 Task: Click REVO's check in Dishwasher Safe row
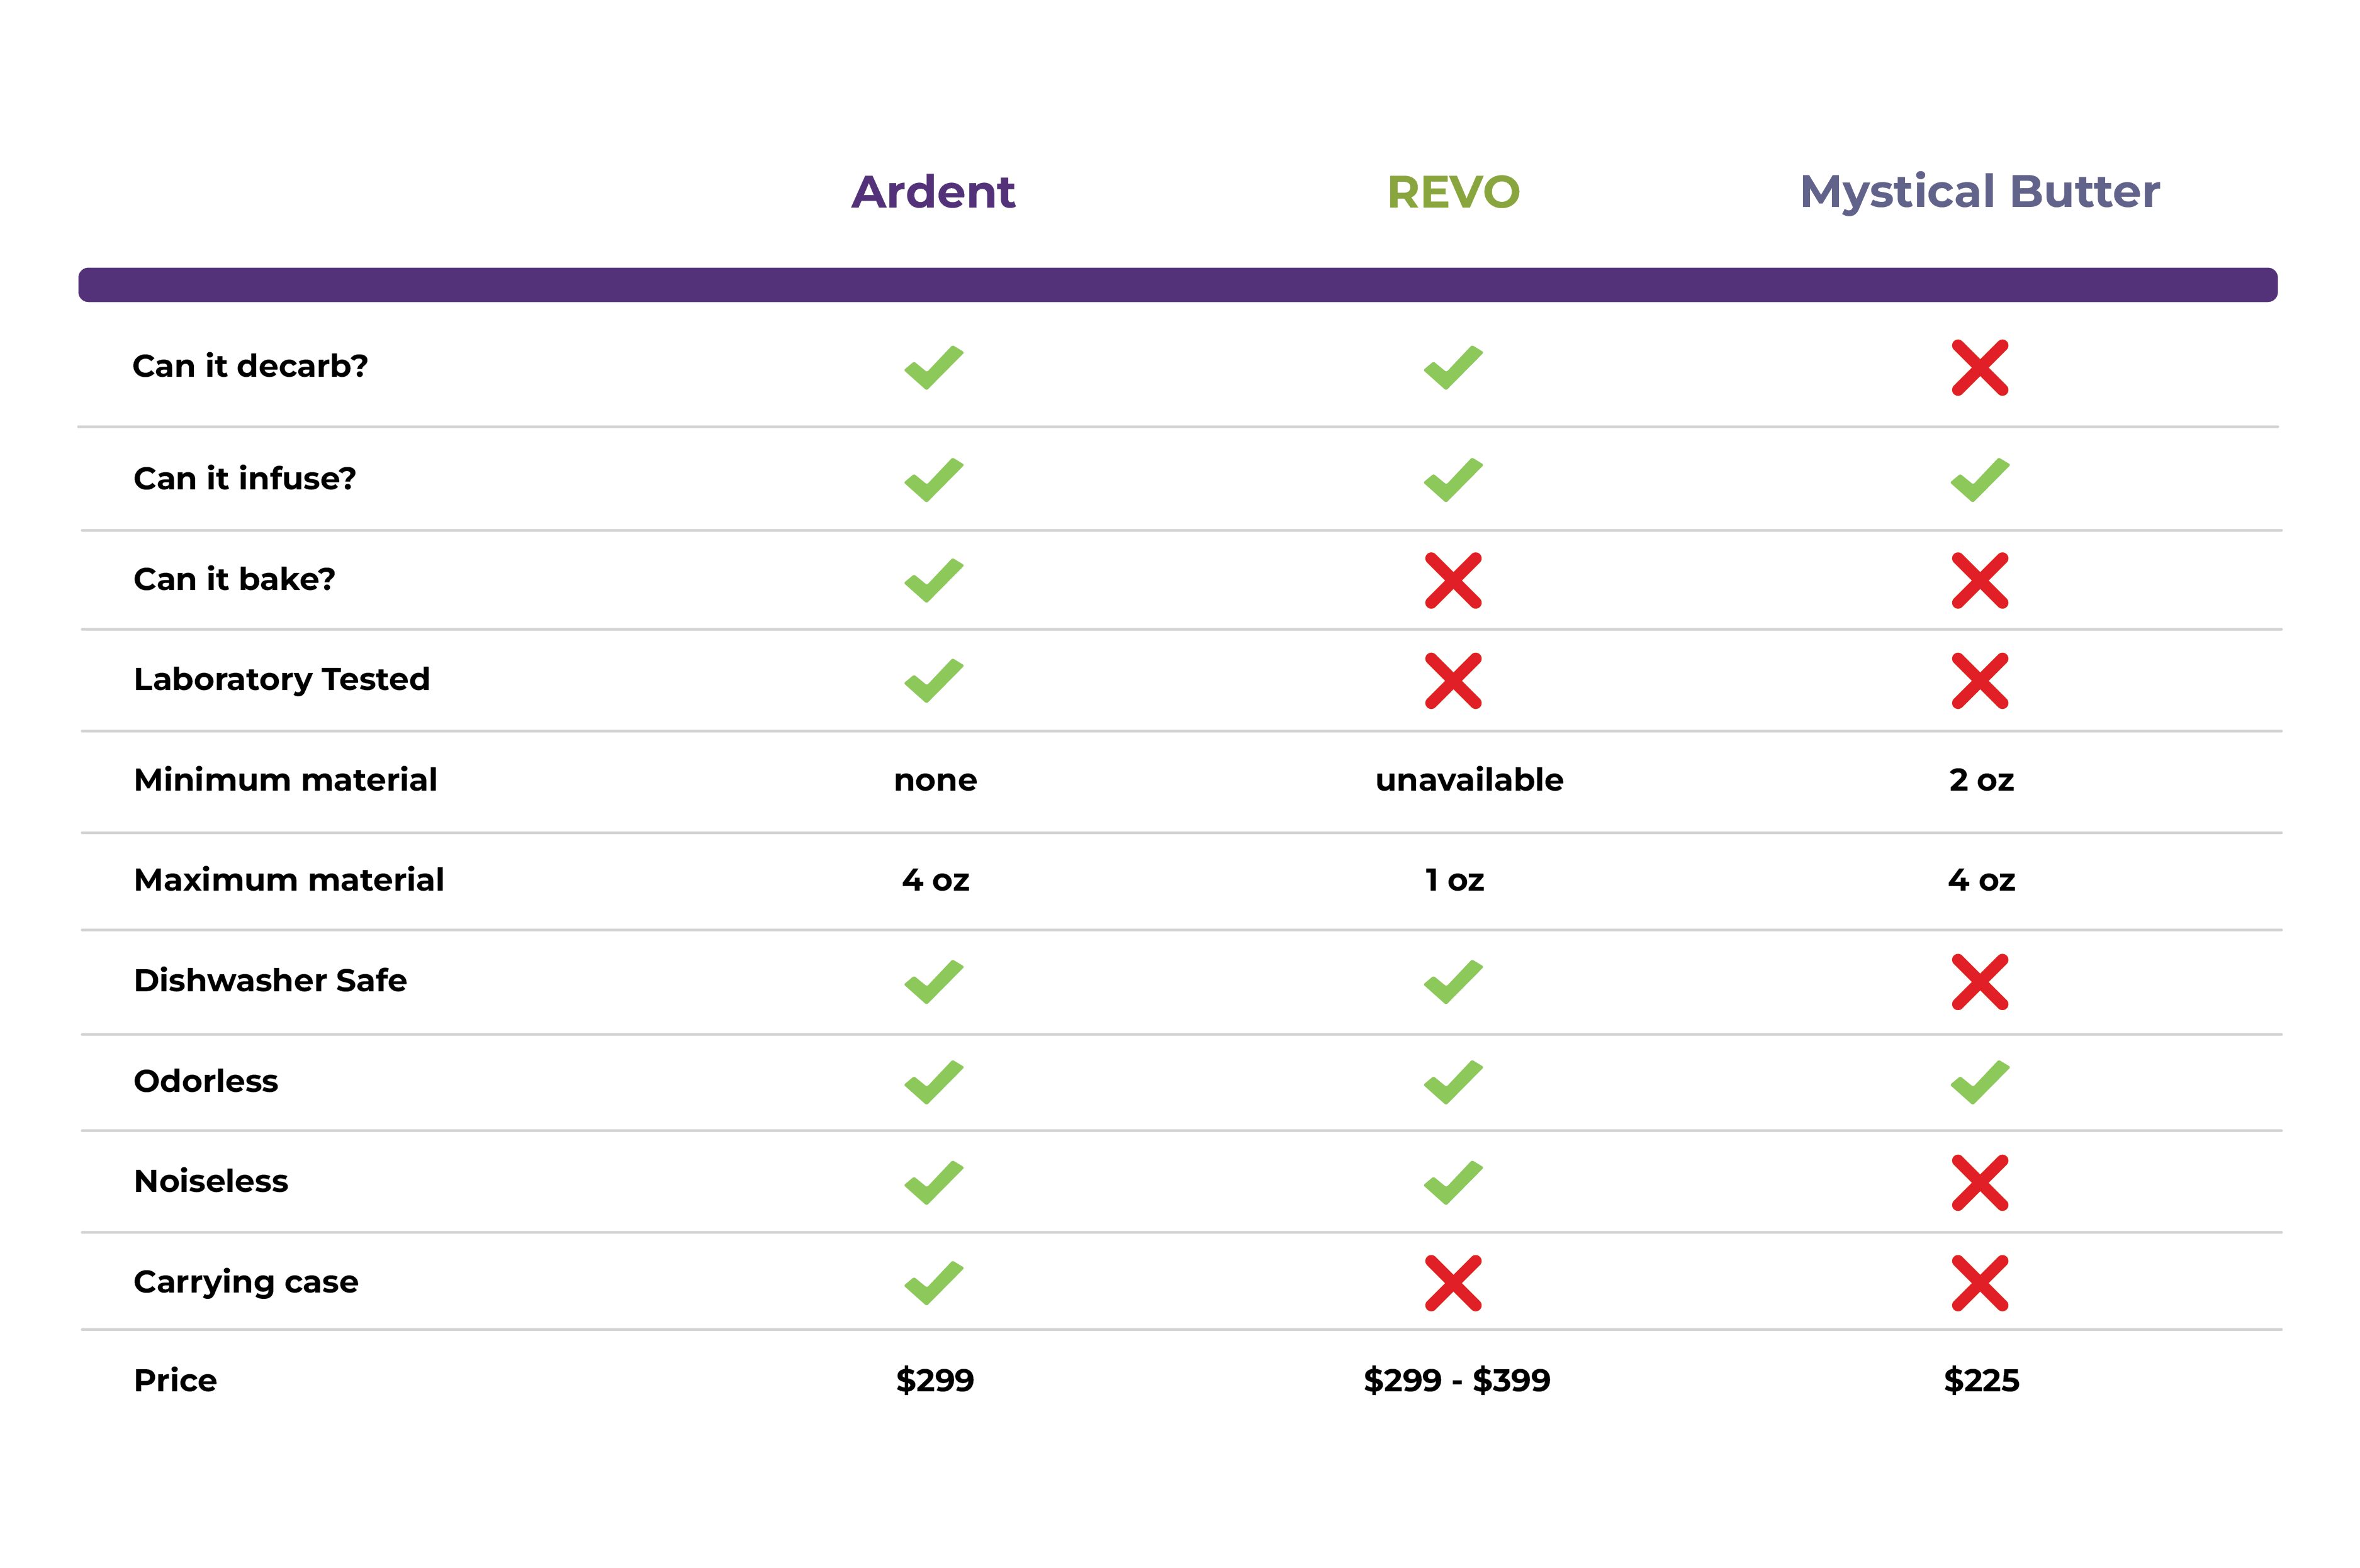pyautogui.click(x=1453, y=982)
